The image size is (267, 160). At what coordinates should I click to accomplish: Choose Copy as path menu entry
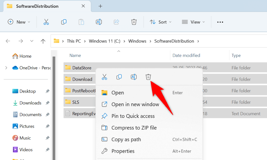tap(126, 139)
